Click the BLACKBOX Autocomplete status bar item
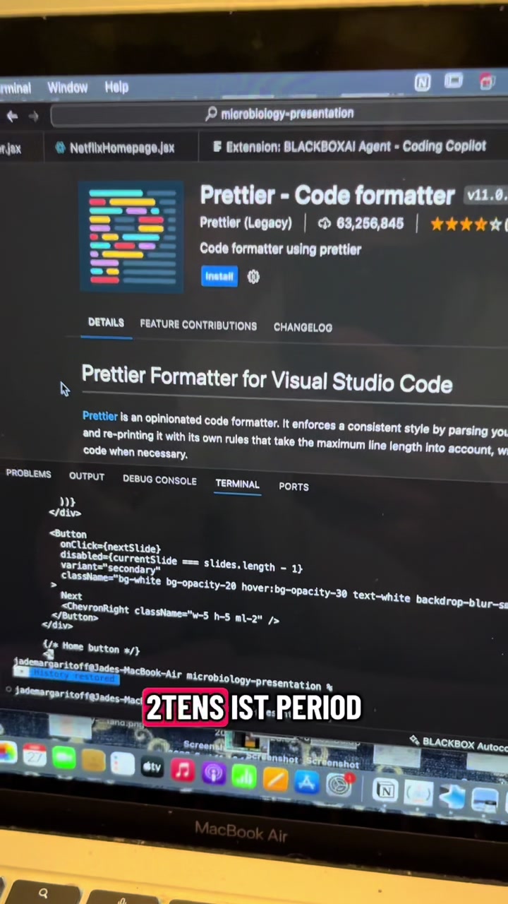The width and height of the screenshot is (508, 904). pos(458,743)
